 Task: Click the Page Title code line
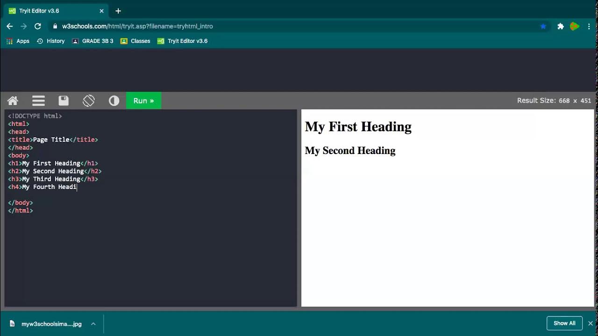53,140
